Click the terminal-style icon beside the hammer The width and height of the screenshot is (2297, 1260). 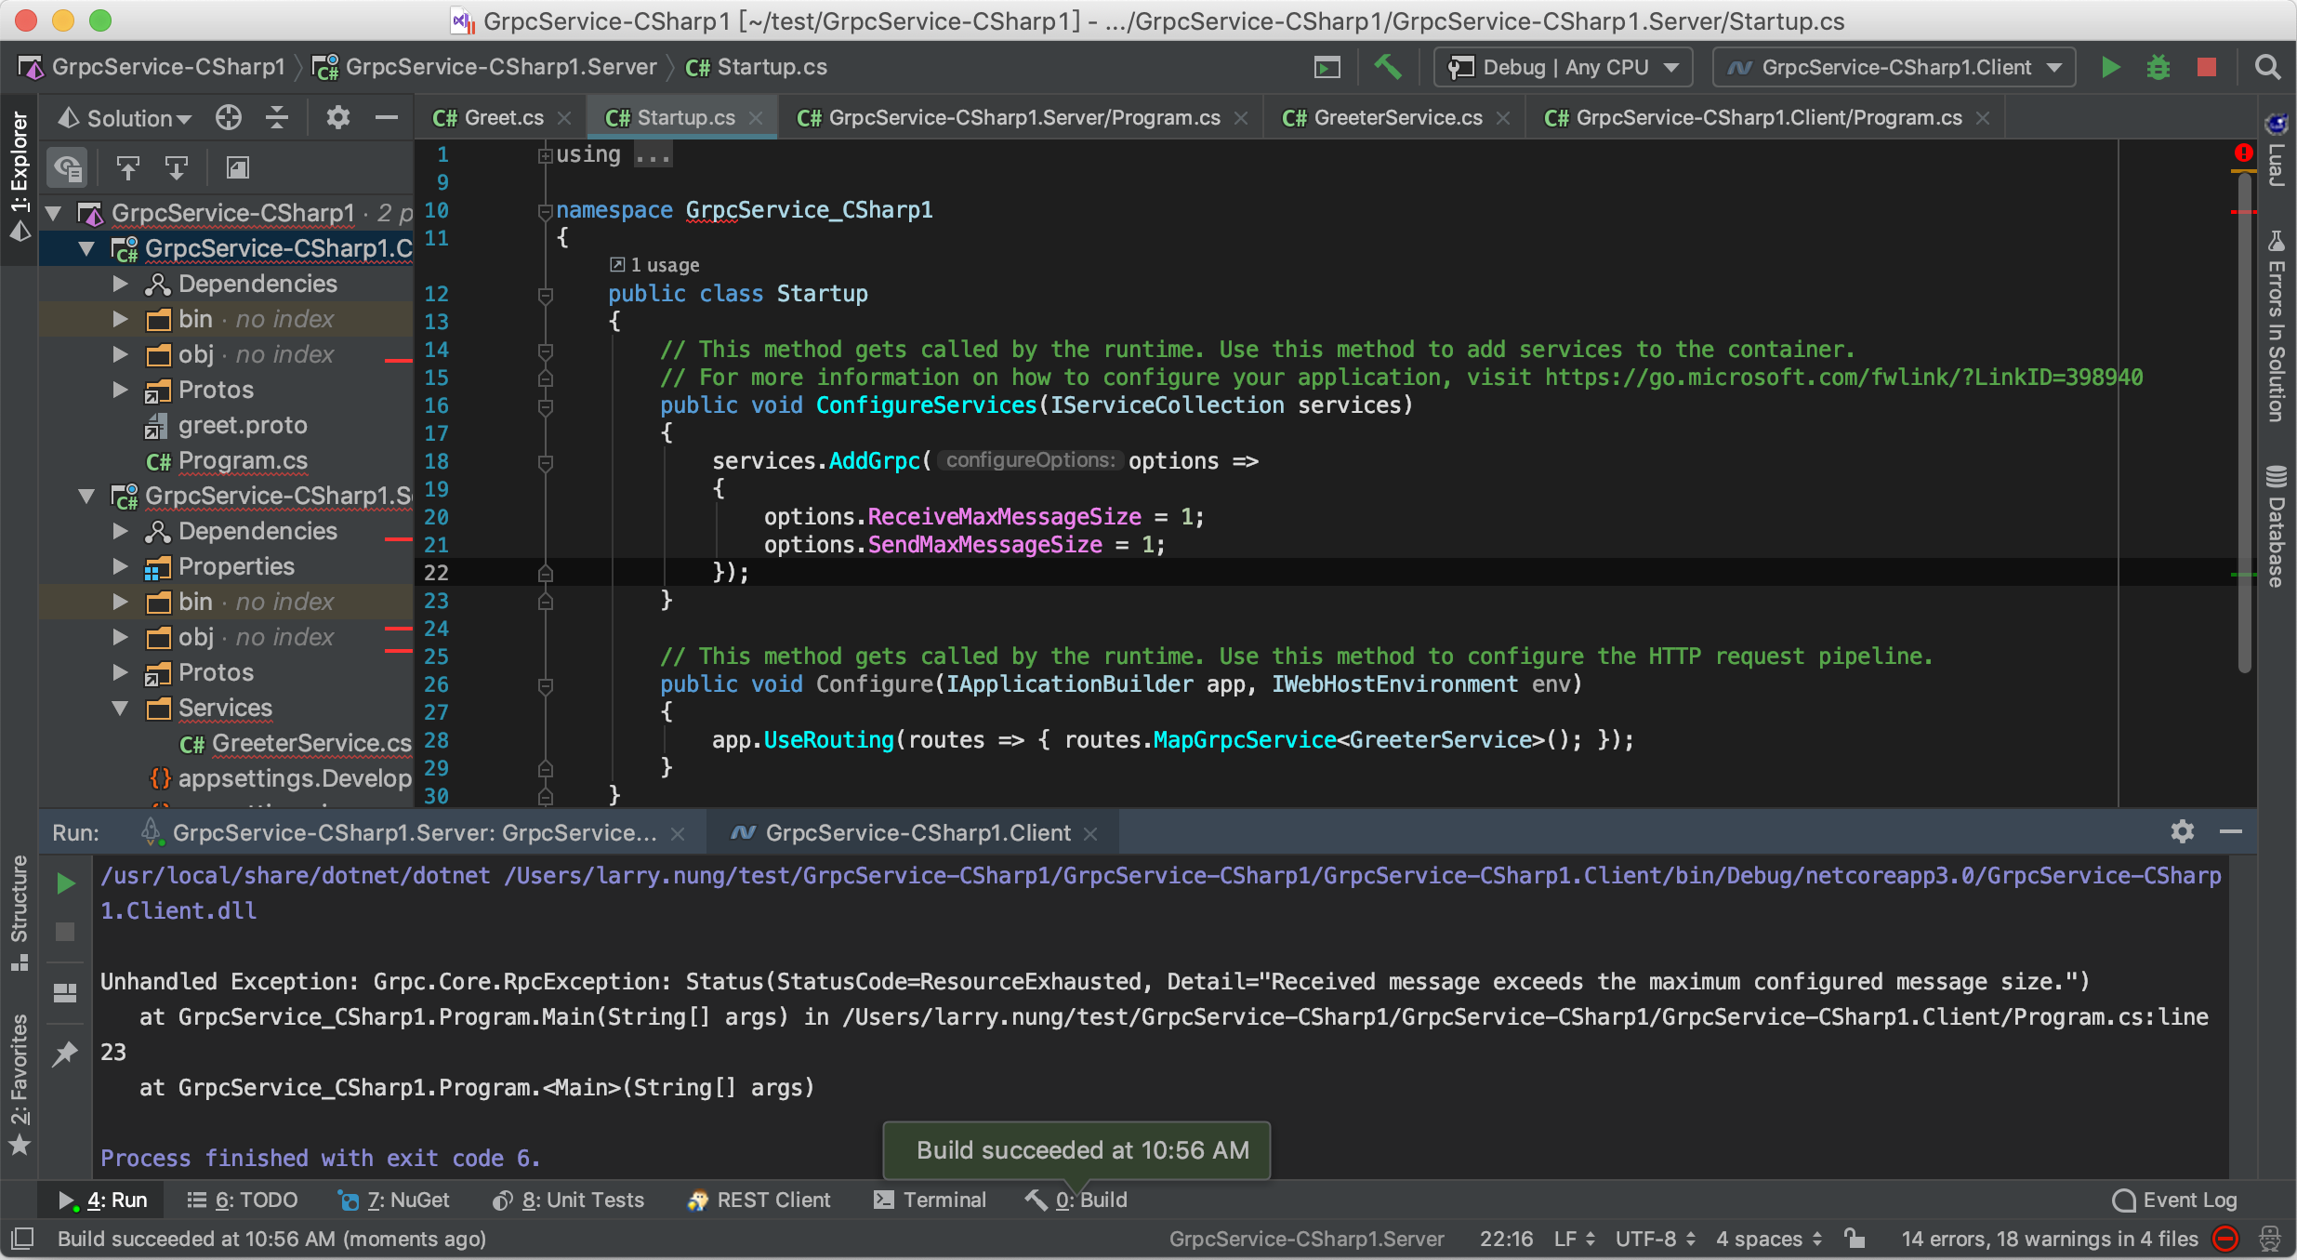pyautogui.click(x=1327, y=67)
